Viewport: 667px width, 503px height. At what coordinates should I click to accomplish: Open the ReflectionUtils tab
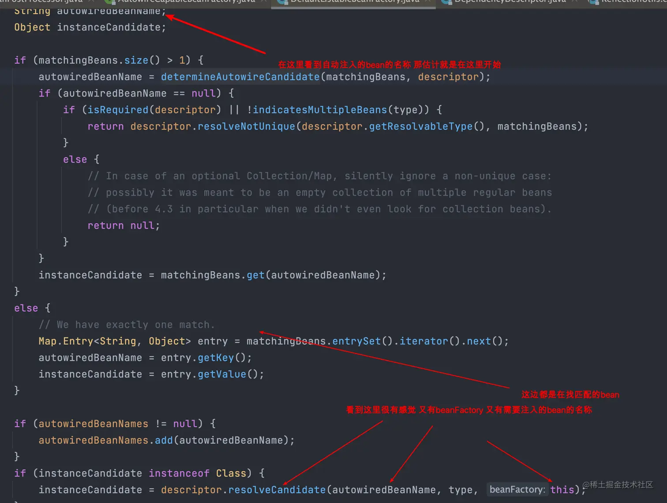point(631,1)
